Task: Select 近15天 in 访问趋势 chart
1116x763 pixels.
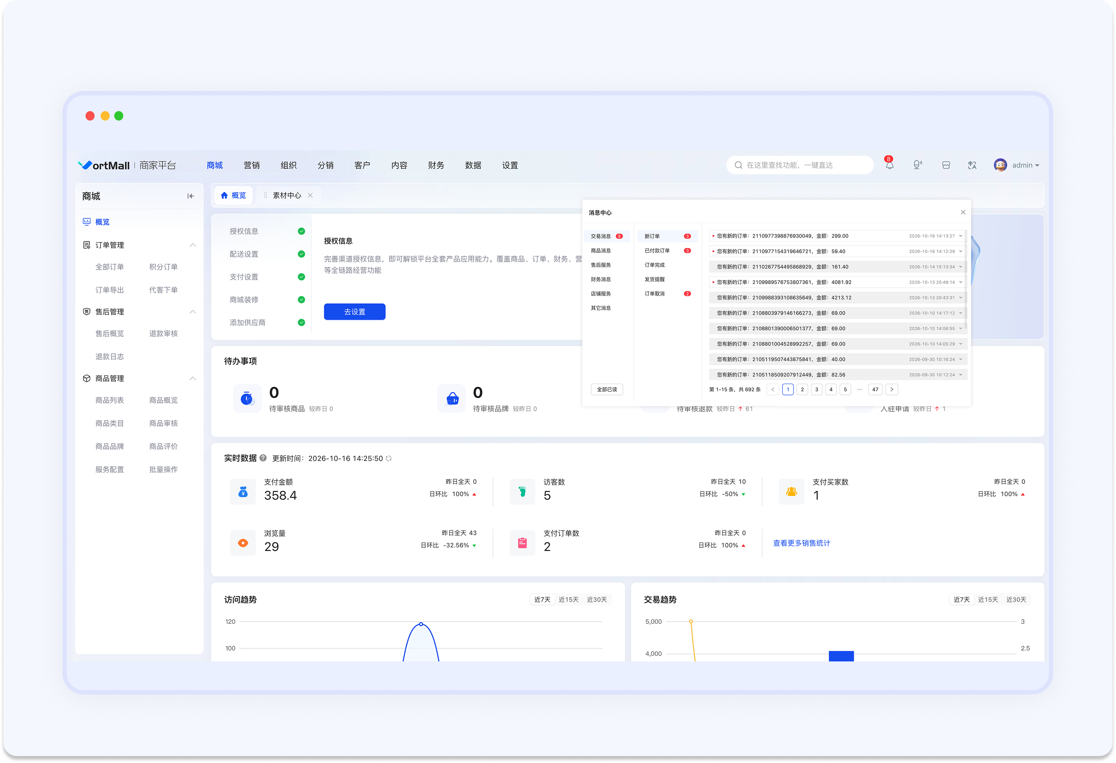Action: [568, 600]
